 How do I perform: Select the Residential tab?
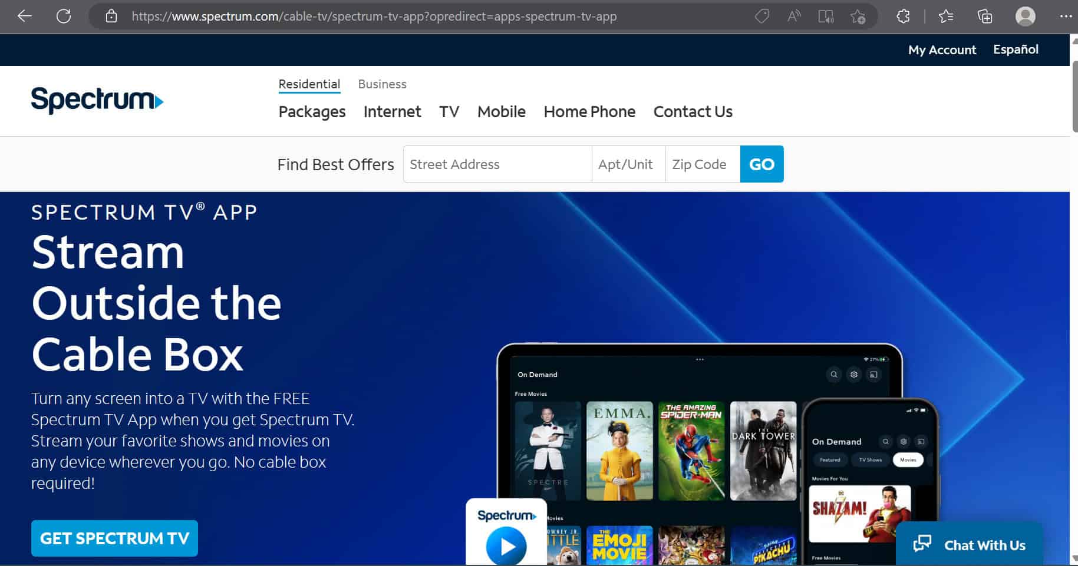[309, 84]
